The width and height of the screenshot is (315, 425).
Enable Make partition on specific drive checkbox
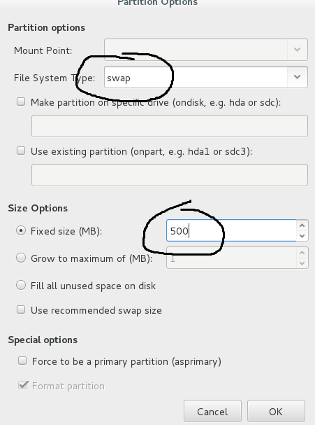tap(21, 102)
